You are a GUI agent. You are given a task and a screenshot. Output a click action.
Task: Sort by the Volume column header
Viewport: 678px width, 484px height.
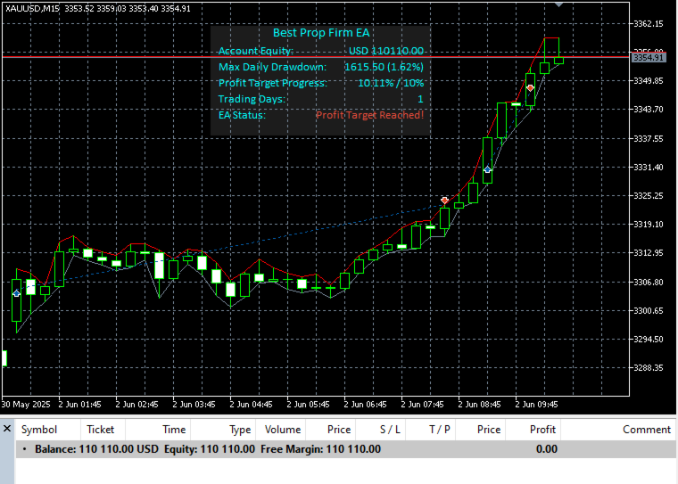tap(283, 430)
